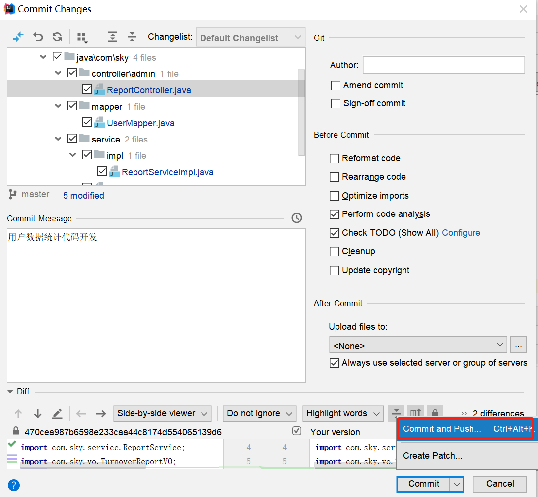The height and width of the screenshot is (497, 538).
Task: Click the Show Diff arrows icon
Action: point(18,37)
